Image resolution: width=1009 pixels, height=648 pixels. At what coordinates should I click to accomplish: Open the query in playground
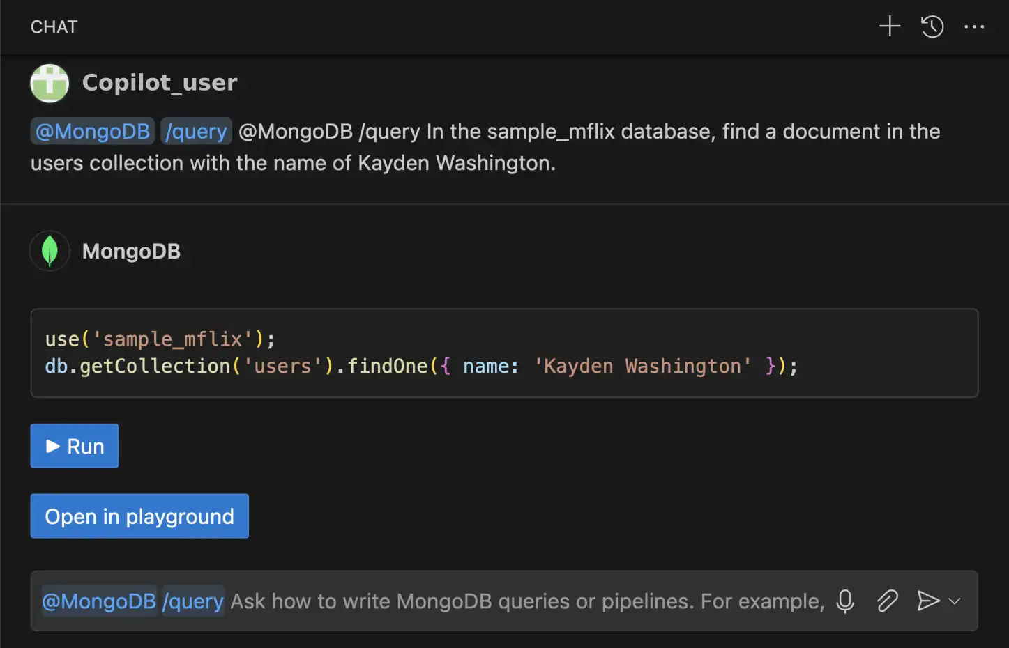click(139, 516)
